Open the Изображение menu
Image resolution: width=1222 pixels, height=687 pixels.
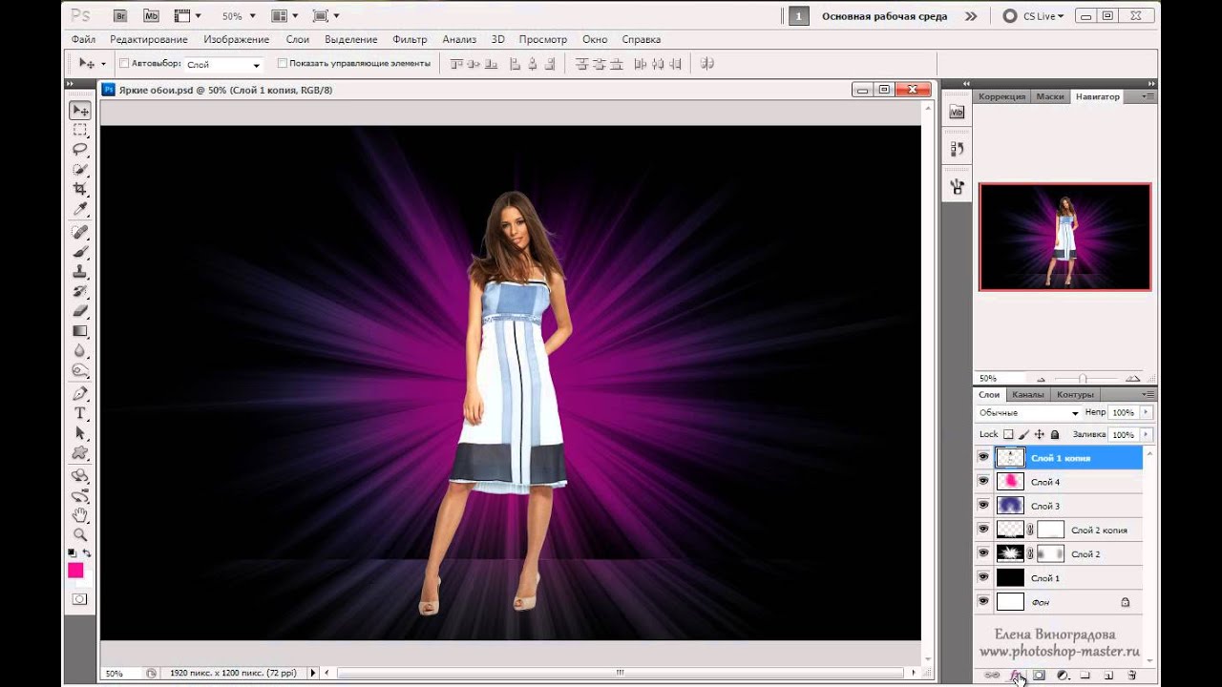[x=236, y=40]
